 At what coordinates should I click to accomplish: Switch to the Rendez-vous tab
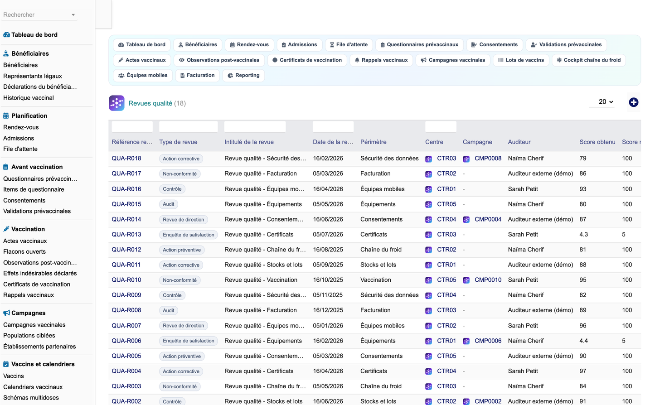[249, 45]
